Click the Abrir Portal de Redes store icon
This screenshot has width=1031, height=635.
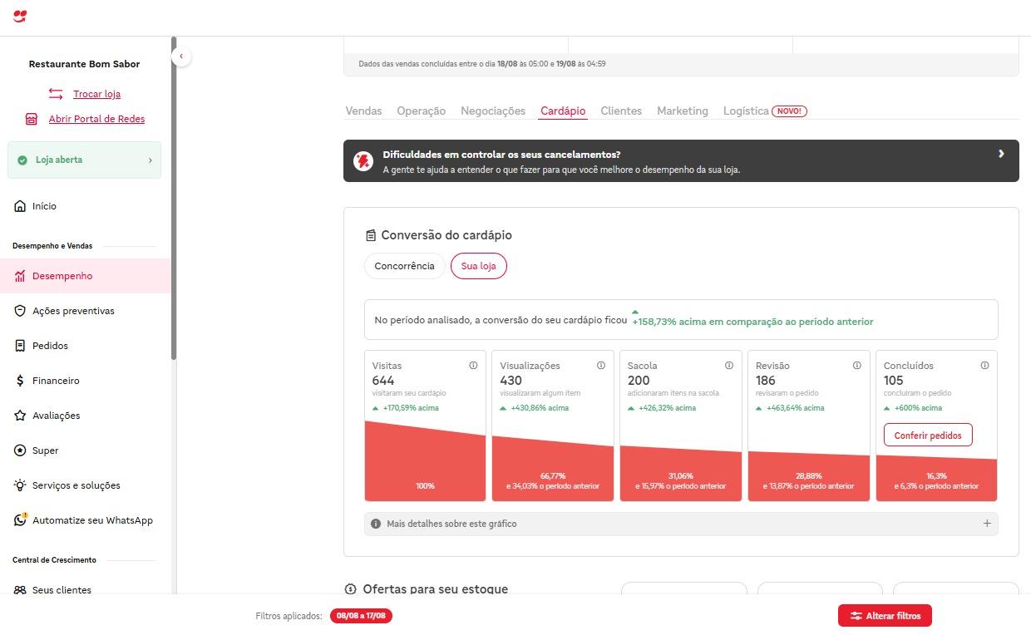(32, 119)
